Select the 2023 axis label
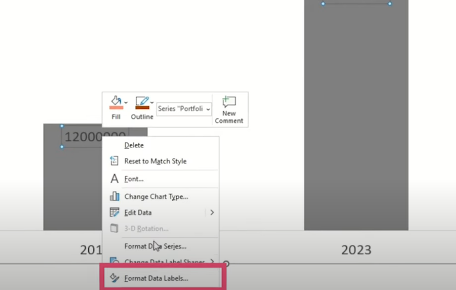The width and height of the screenshot is (456, 290). pos(356,250)
